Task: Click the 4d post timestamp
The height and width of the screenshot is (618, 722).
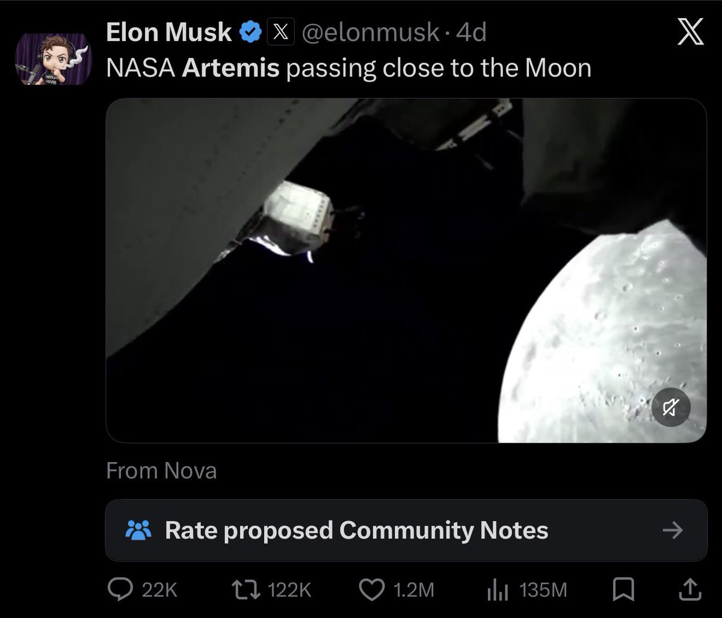Action: click(472, 33)
